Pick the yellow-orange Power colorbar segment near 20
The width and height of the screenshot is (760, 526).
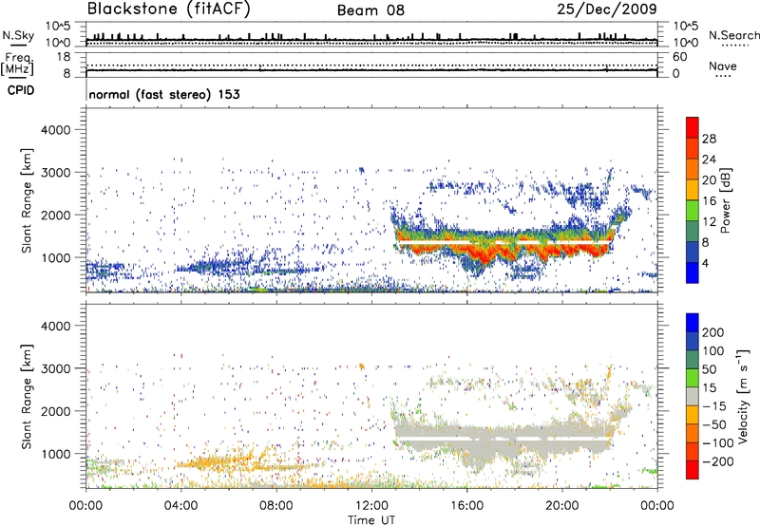(693, 189)
